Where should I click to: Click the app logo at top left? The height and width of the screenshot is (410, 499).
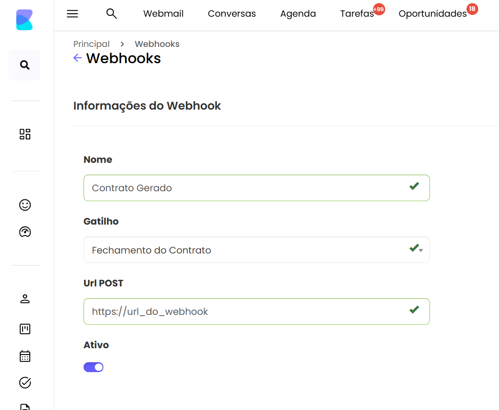point(24,20)
